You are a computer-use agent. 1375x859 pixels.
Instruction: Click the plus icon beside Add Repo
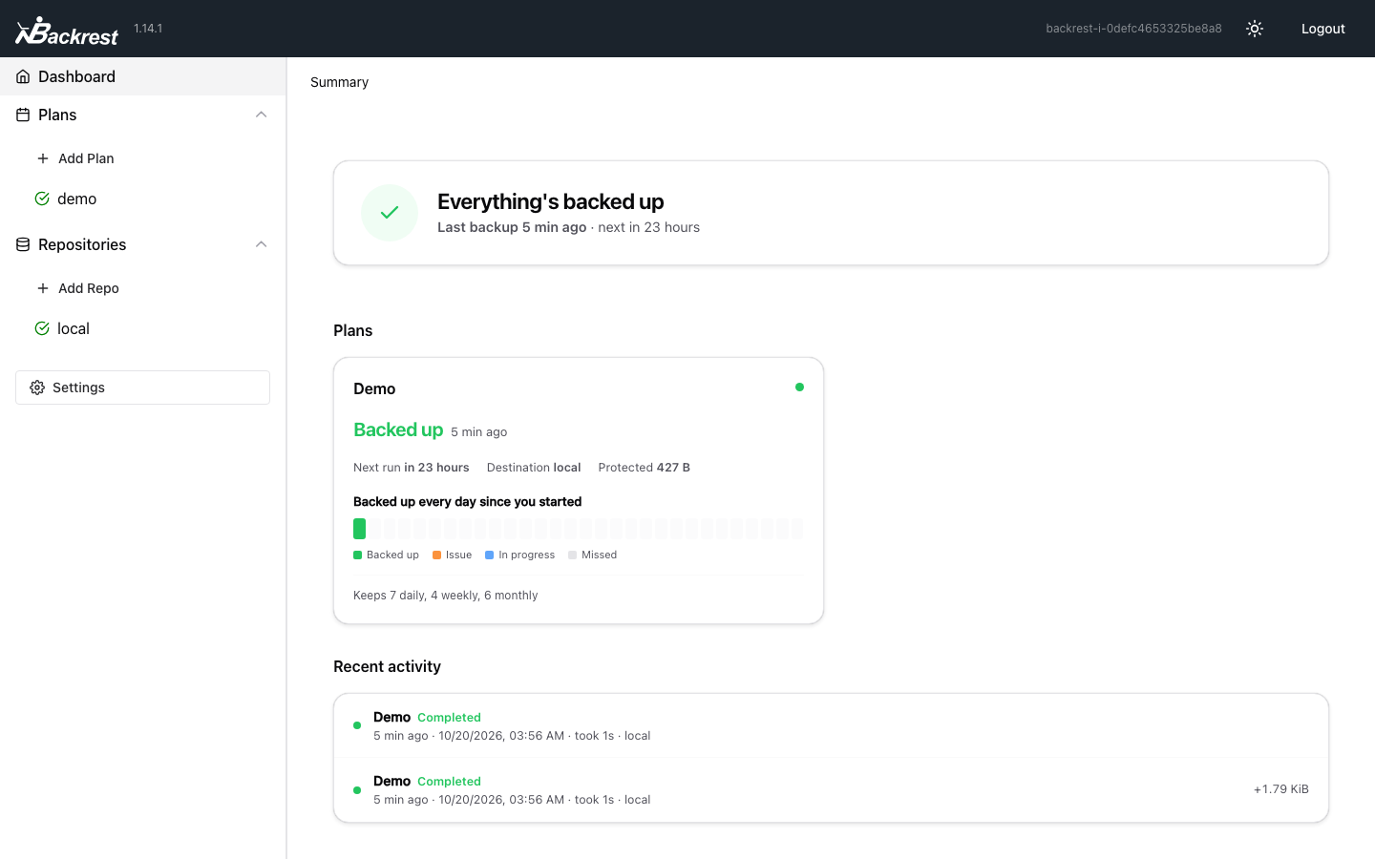point(42,288)
